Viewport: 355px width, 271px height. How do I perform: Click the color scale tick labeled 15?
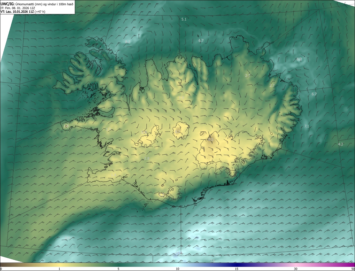[x=237, y=269]
